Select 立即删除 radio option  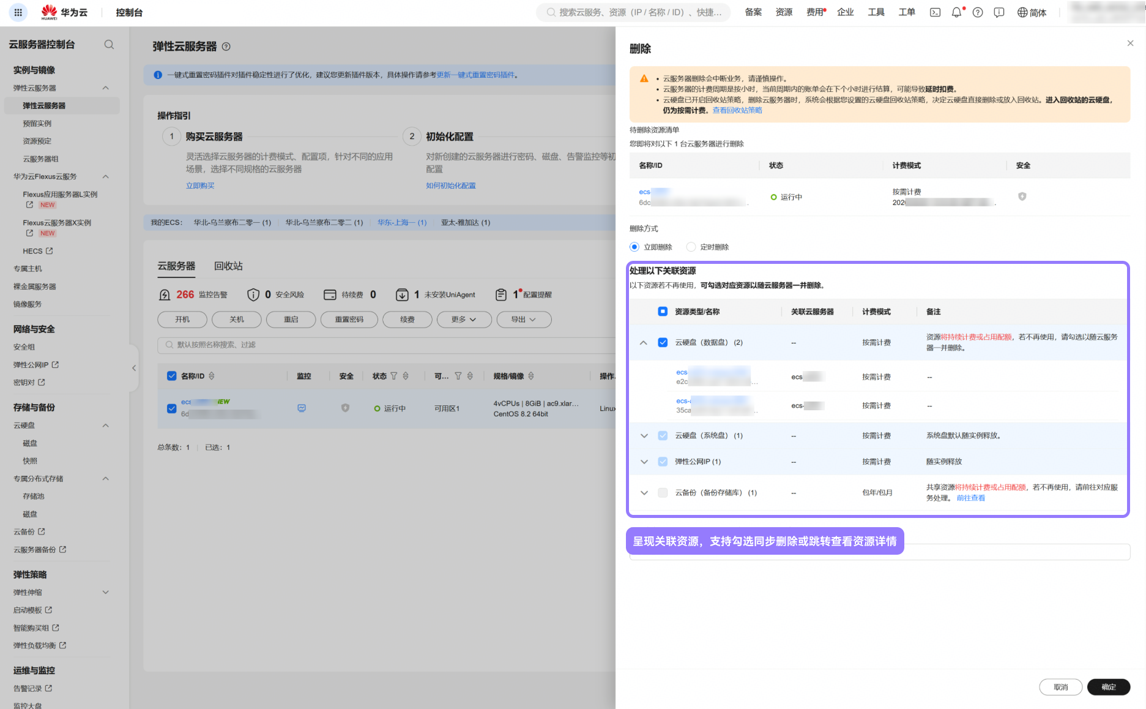coord(634,247)
